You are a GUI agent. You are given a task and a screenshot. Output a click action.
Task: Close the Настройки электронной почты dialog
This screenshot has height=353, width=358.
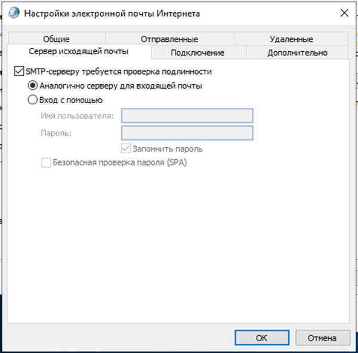tap(344, 13)
